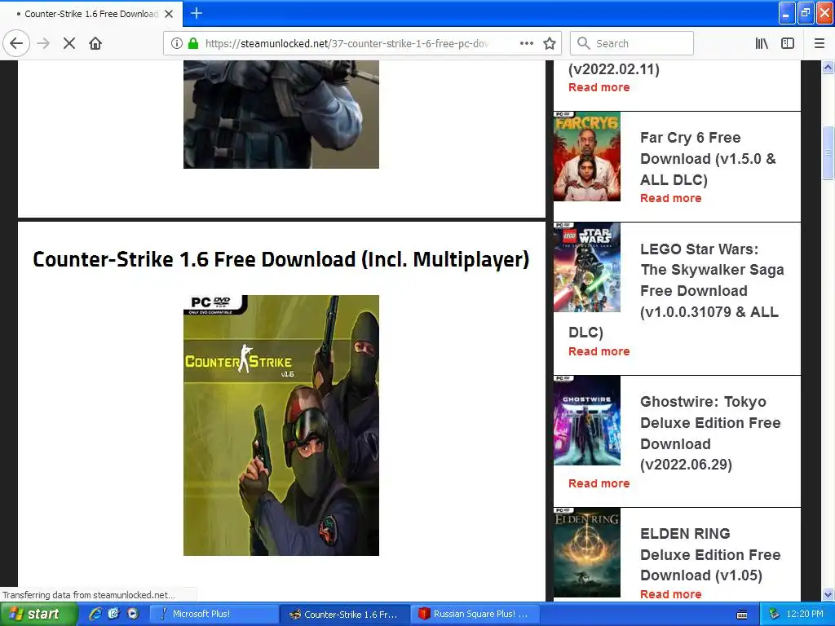Open Ghostwire Tokyo cover thumbnail
The width and height of the screenshot is (835, 626).
587,420
